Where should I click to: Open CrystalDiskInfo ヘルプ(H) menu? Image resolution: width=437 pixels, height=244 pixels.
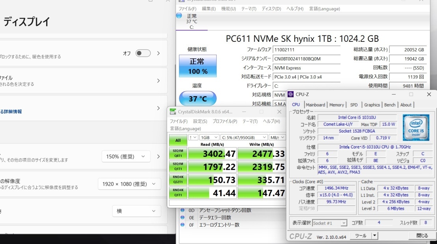click(x=295, y=9)
